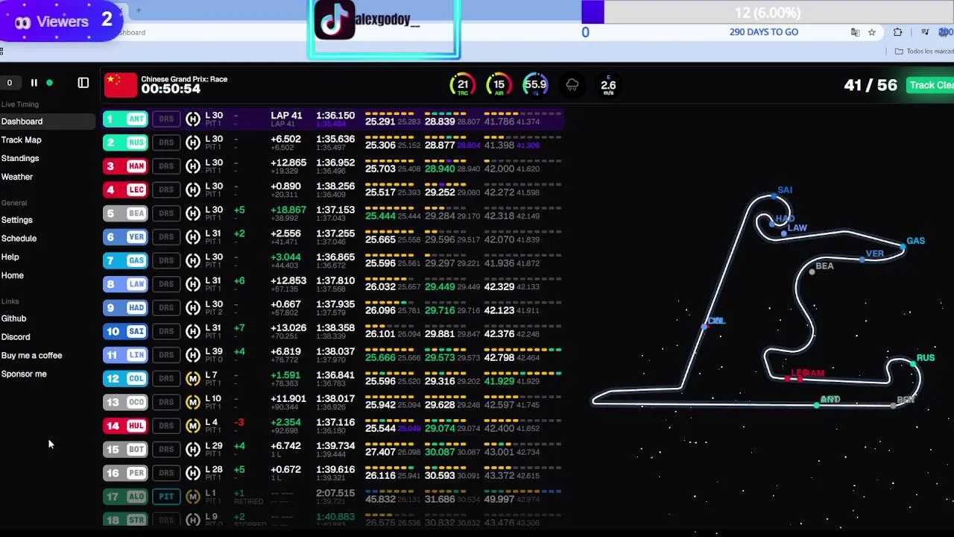The image size is (954, 537).
Task: Click the delay input showing 0
Action: tap(10, 83)
